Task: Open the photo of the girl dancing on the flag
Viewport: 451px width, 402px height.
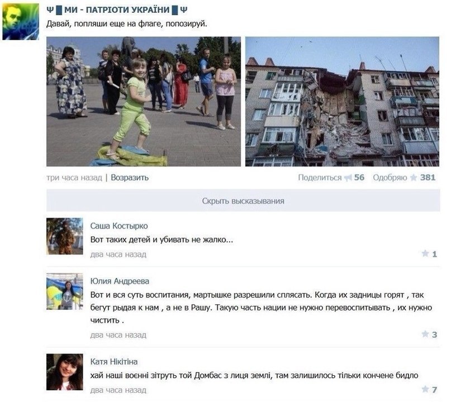Action: tap(144, 102)
